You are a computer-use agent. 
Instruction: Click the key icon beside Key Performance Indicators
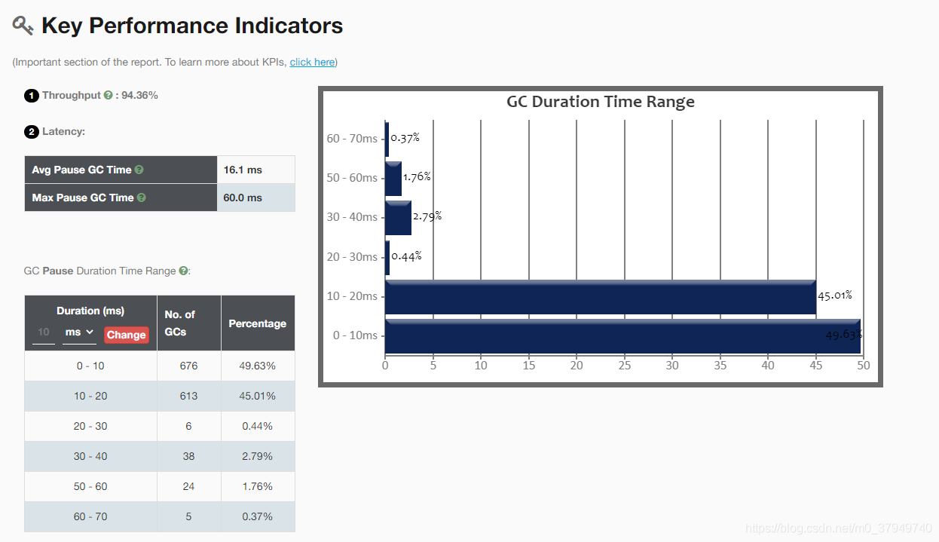tap(23, 26)
